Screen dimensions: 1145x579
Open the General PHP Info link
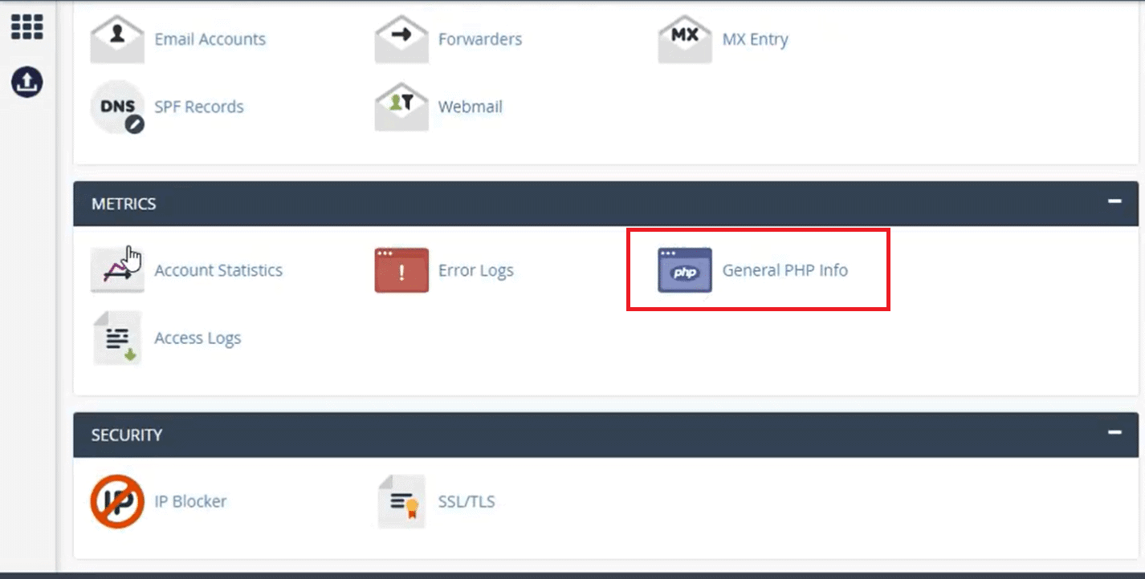pyautogui.click(x=784, y=270)
